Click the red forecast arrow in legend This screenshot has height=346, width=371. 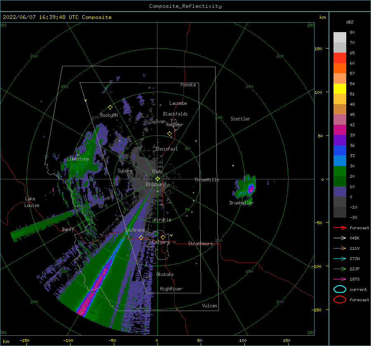[340, 228]
